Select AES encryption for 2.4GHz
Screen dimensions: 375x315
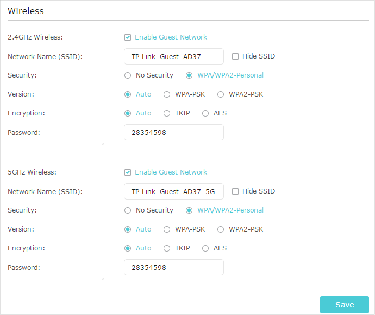[x=205, y=113]
